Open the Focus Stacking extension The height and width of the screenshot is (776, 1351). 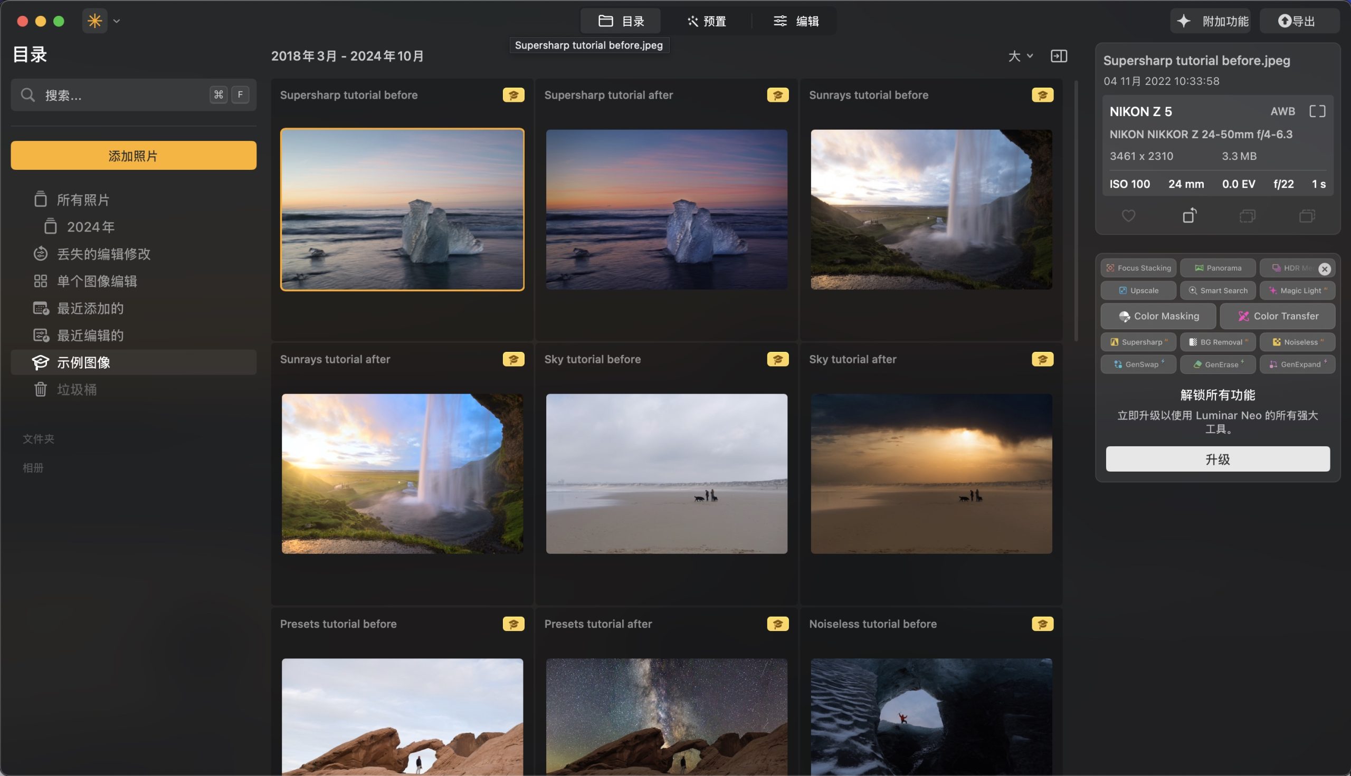[1138, 268]
